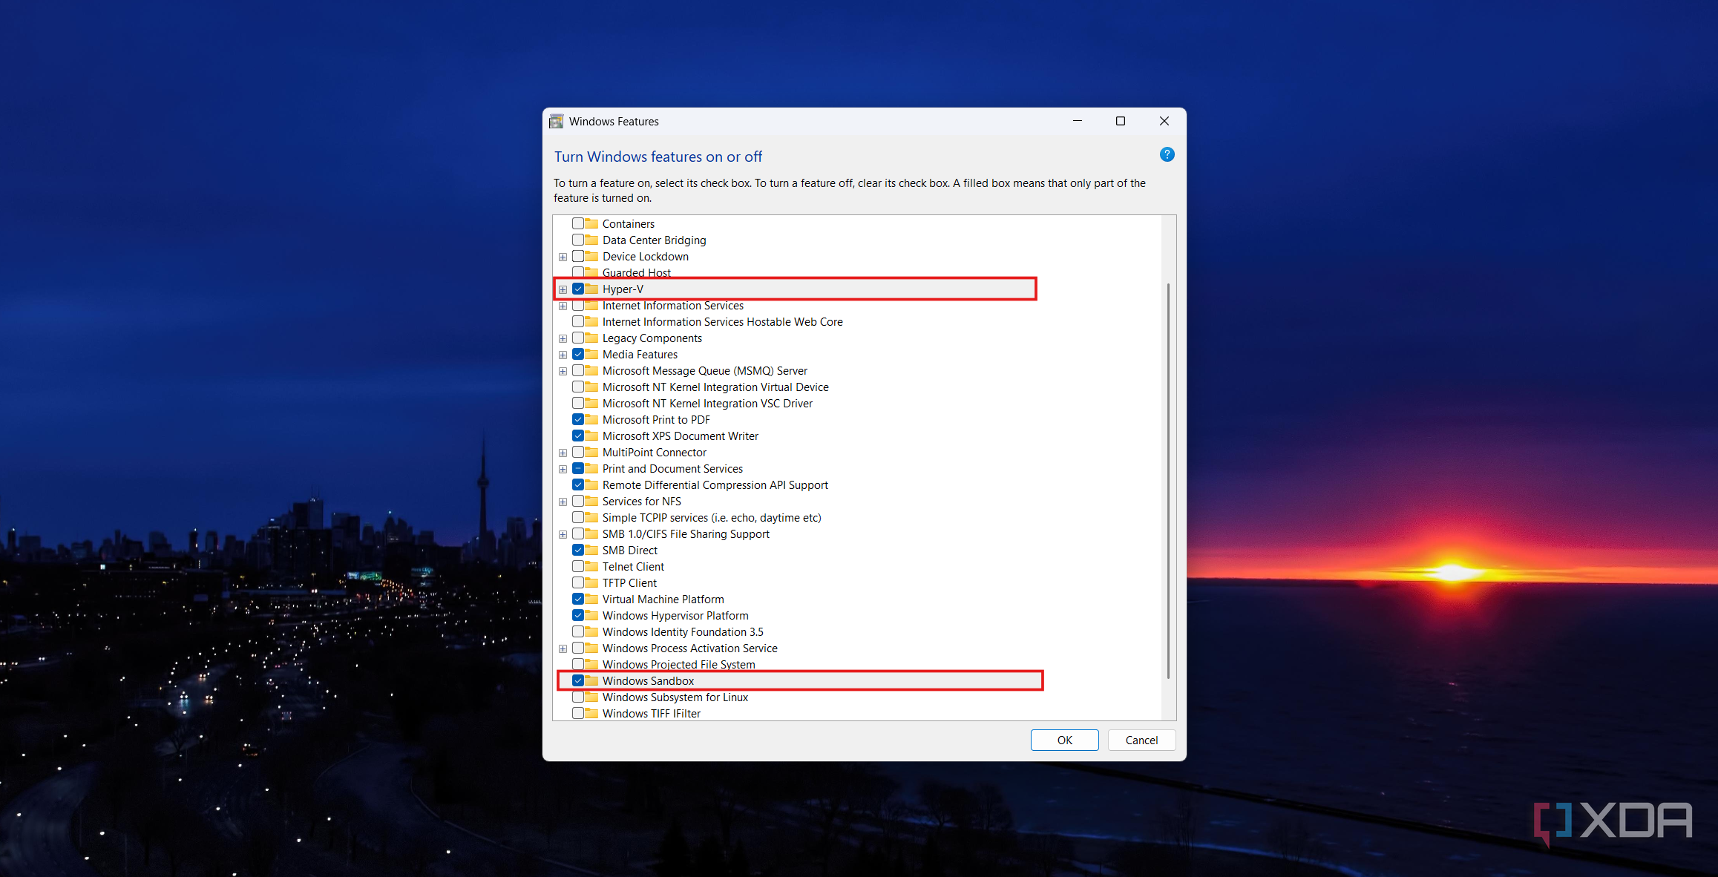Click the Containers folder icon
Viewport: 1718px width, 877px height.
click(x=591, y=223)
